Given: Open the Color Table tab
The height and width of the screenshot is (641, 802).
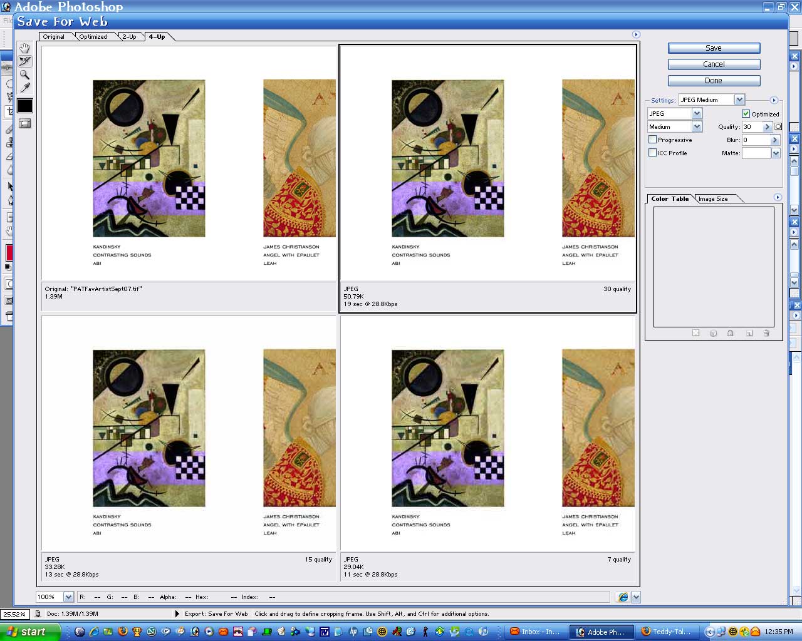Looking at the screenshot, I should pos(670,198).
